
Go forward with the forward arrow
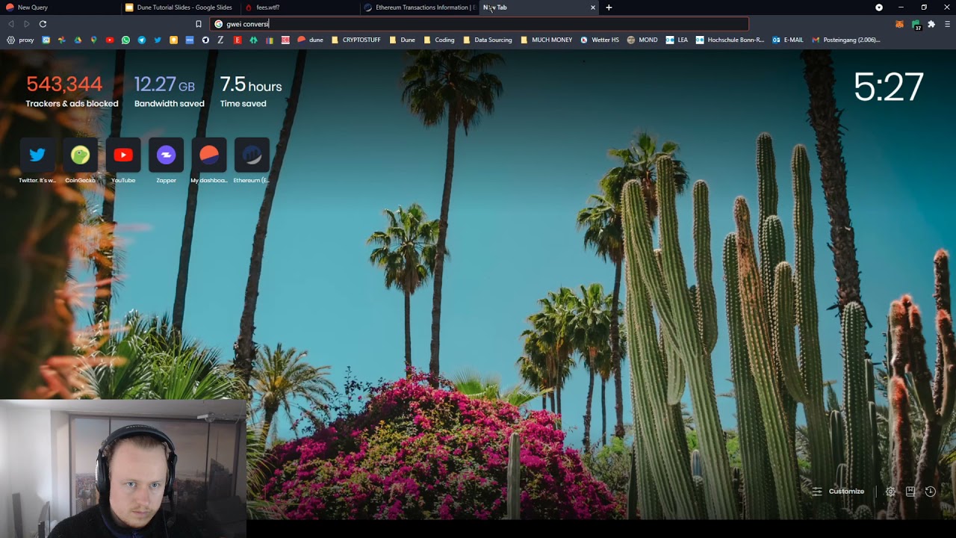27,24
